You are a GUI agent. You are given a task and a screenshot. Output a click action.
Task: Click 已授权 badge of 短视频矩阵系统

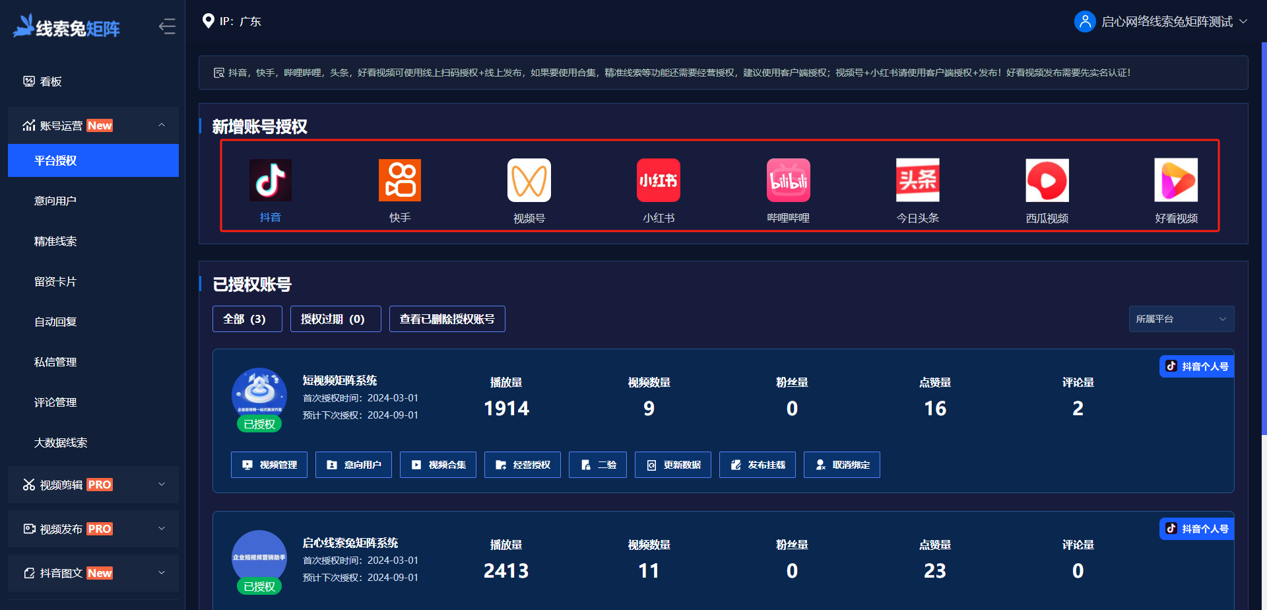[x=259, y=424]
